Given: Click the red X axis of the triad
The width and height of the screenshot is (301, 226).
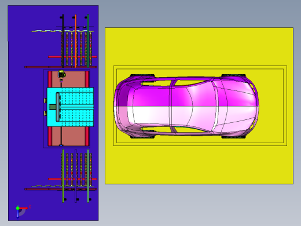Looking at the screenshot, I should [24, 208].
